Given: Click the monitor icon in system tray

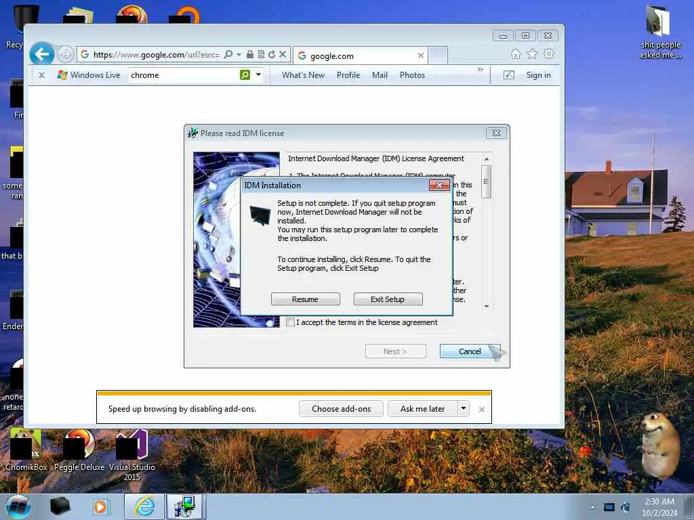Looking at the screenshot, I should tap(609, 507).
